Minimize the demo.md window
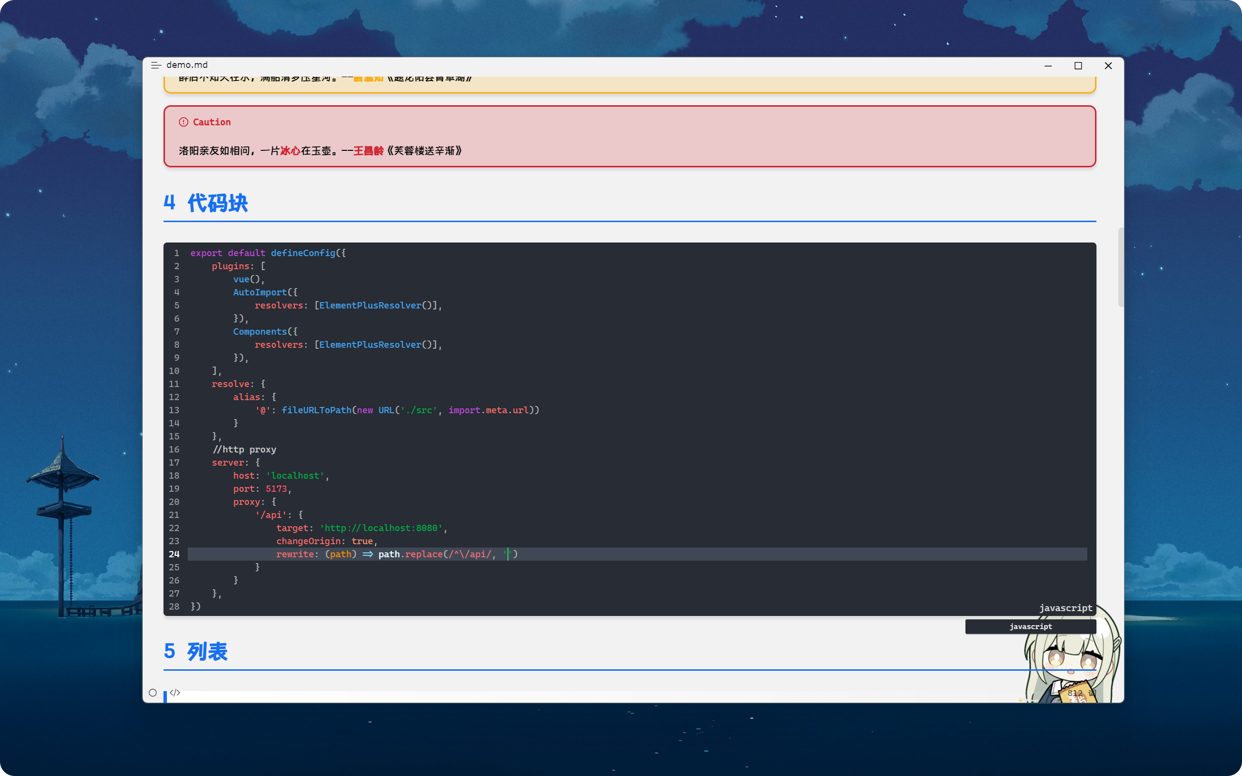The width and height of the screenshot is (1242, 776). [1048, 65]
